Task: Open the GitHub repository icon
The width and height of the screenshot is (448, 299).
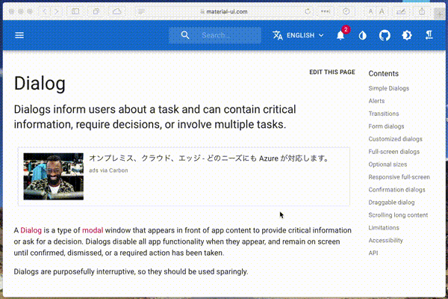Action: click(385, 35)
